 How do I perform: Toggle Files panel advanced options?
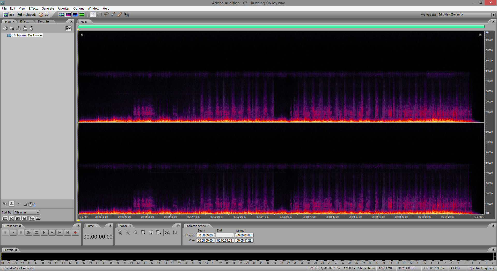(x=68, y=28)
